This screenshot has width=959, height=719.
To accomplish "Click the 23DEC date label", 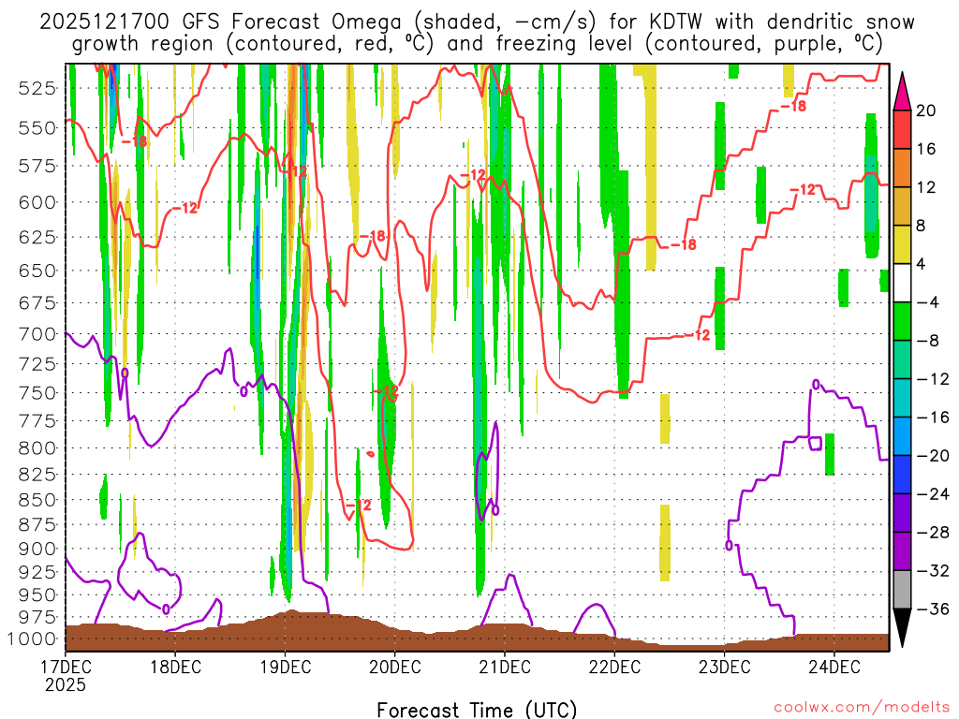I will pos(724,667).
